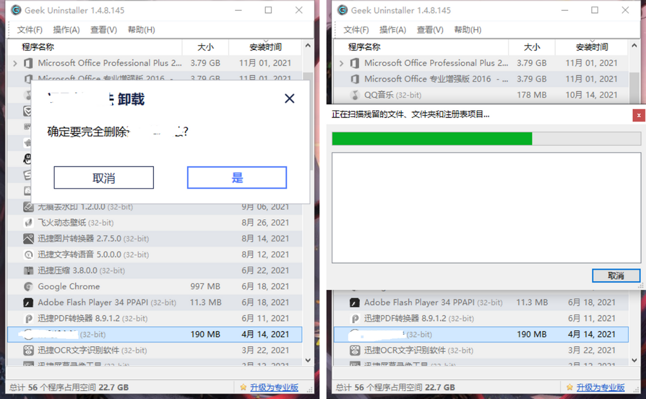Click Google Chrome icon in left window
The image size is (646, 399).
pyautogui.click(x=29, y=287)
